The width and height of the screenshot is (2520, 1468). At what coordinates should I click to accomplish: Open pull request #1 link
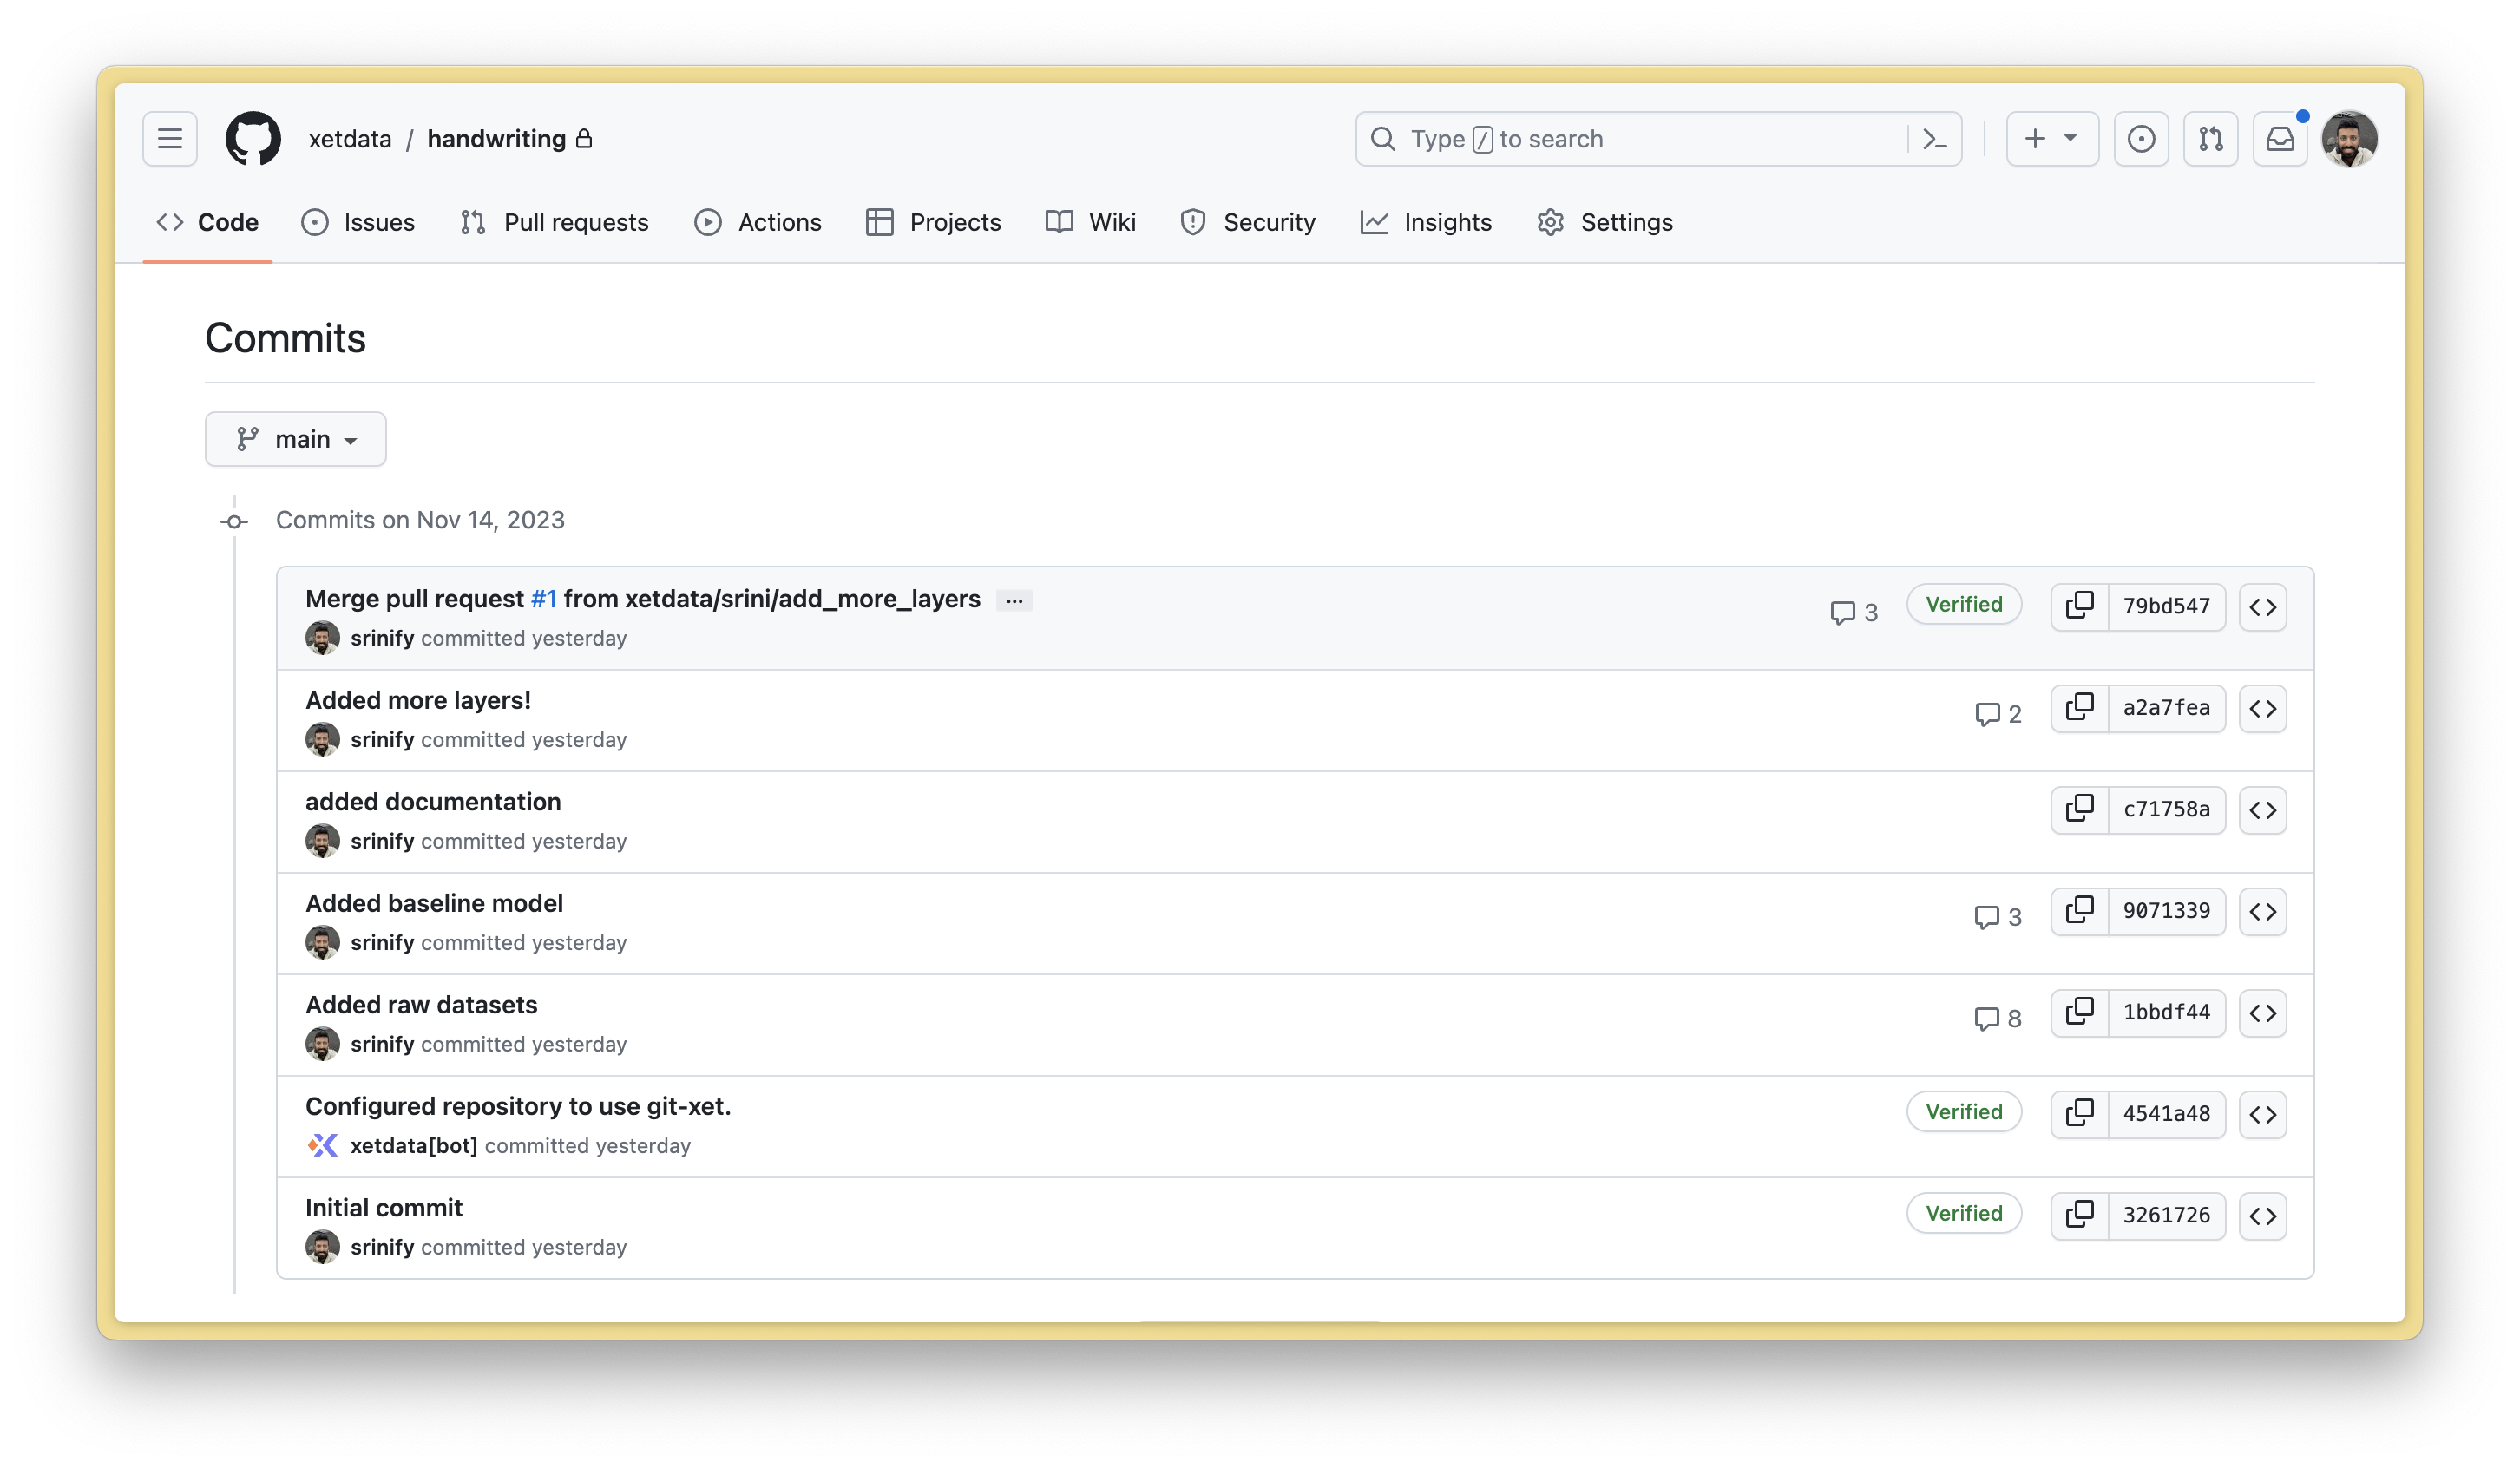click(543, 599)
